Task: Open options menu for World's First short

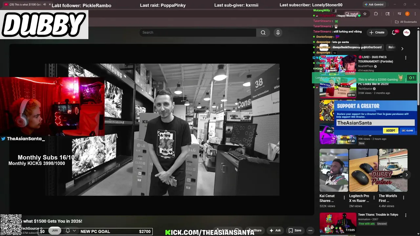Action: [x=403, y=197]
